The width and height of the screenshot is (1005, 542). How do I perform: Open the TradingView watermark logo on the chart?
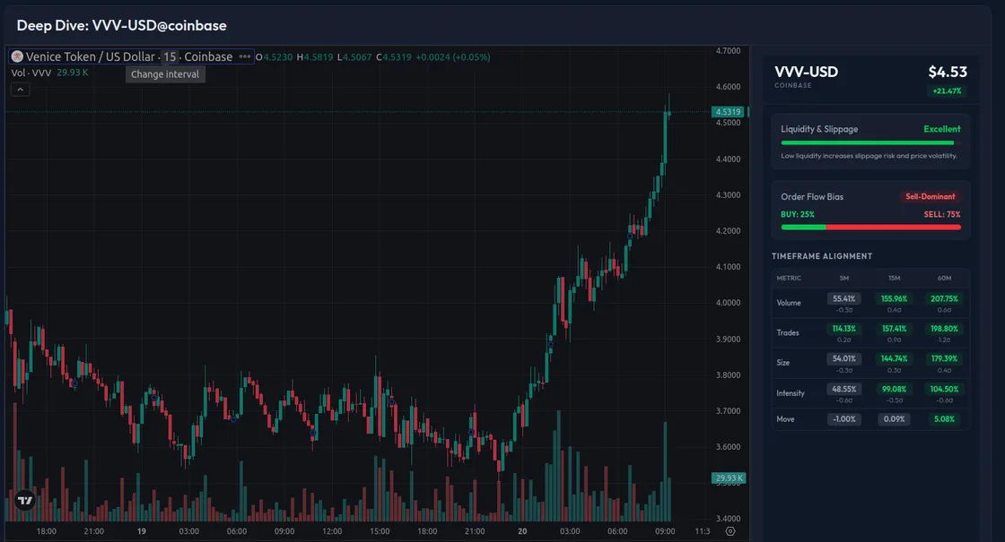(24, 502)
